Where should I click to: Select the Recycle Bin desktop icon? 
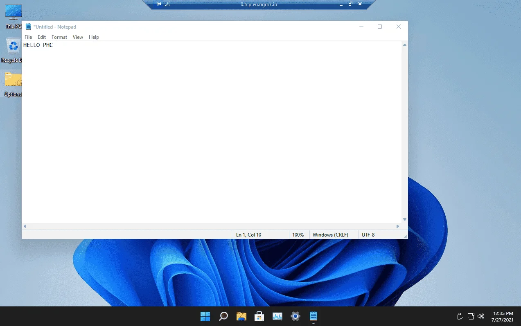click(12, 50)
